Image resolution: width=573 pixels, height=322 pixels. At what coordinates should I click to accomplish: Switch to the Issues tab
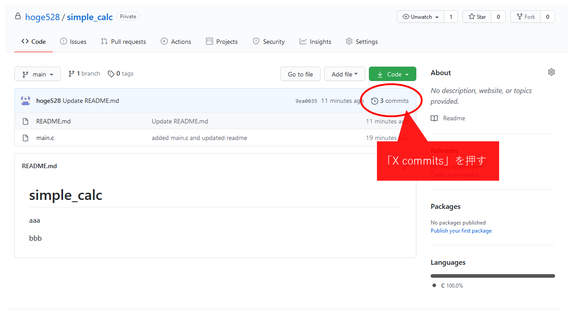(x=73, y=42)
